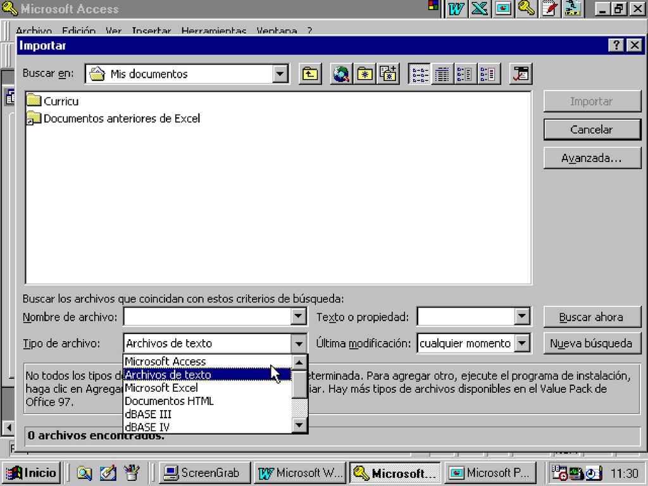648x486 pixels.
Task: Open the Inicio start menu
Action: [x=32, y=473]
